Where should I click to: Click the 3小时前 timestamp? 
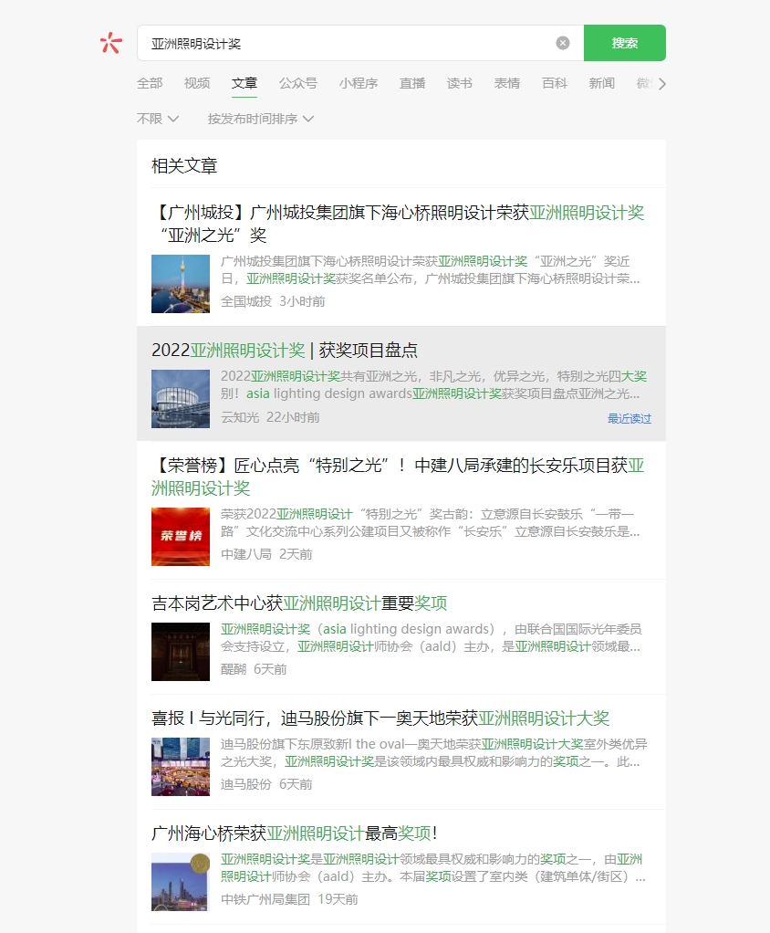[x=302, y=301]
